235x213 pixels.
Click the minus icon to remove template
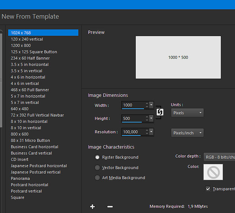(110, 207)
